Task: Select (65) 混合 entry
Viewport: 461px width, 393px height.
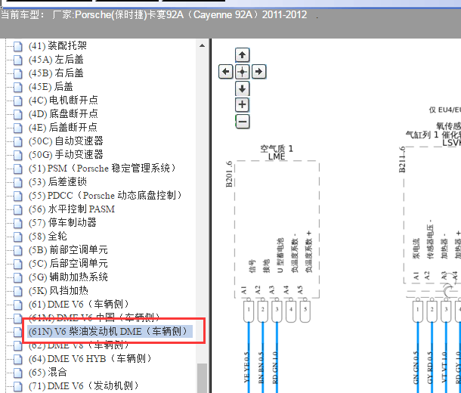Action: (48, 373)
